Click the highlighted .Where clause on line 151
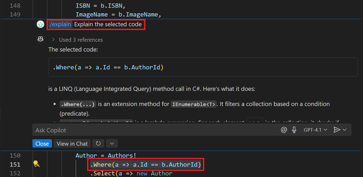Screen dimensions: 363x177 (145, 165)
